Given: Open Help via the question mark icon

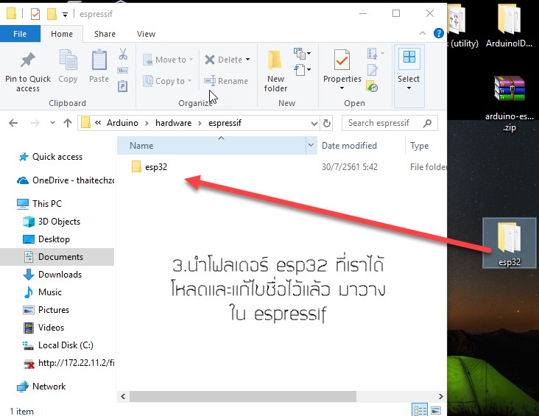Looking at the screenshot, I should tap(438, 33).
